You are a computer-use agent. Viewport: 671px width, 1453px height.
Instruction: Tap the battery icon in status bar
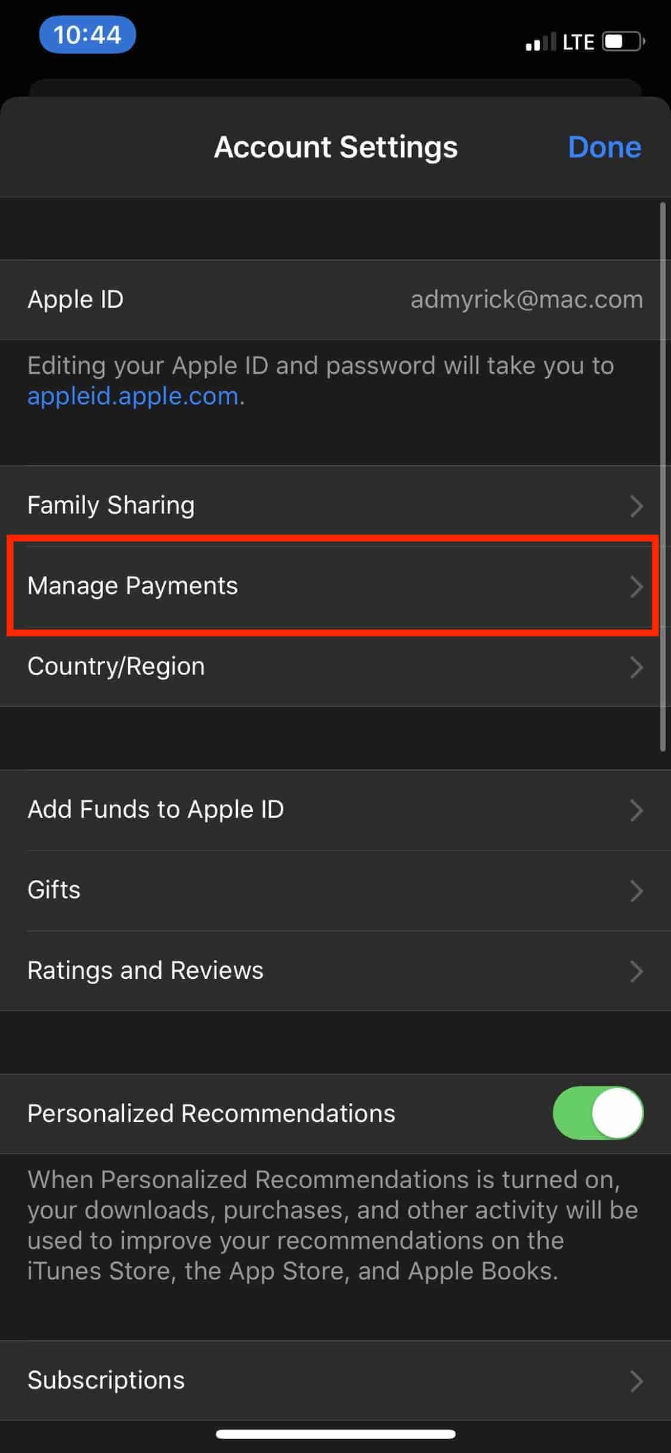click(x=623, y=42)
